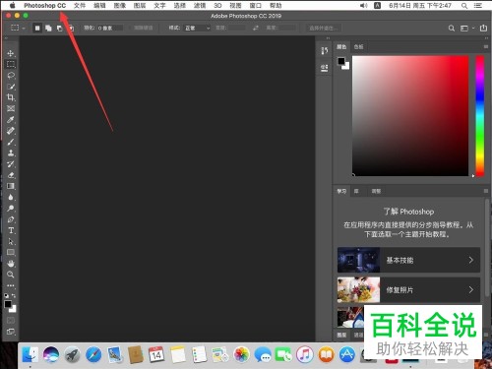Open the Properties panel icon
The width and height of the screenshot is (492, 369).
(324, 68)
